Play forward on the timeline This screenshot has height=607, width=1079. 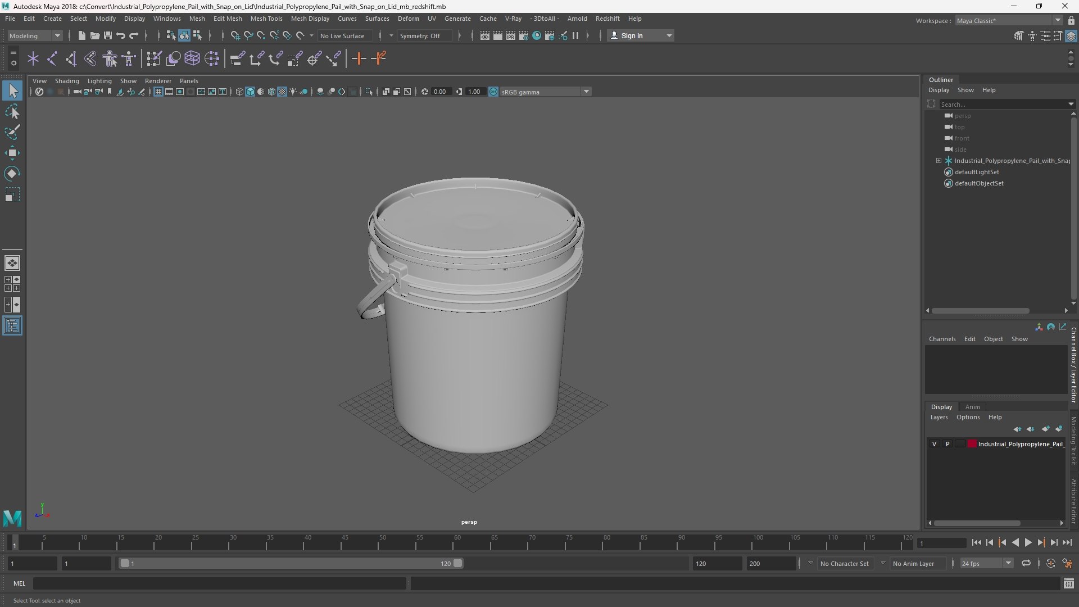coord(1028,542)
